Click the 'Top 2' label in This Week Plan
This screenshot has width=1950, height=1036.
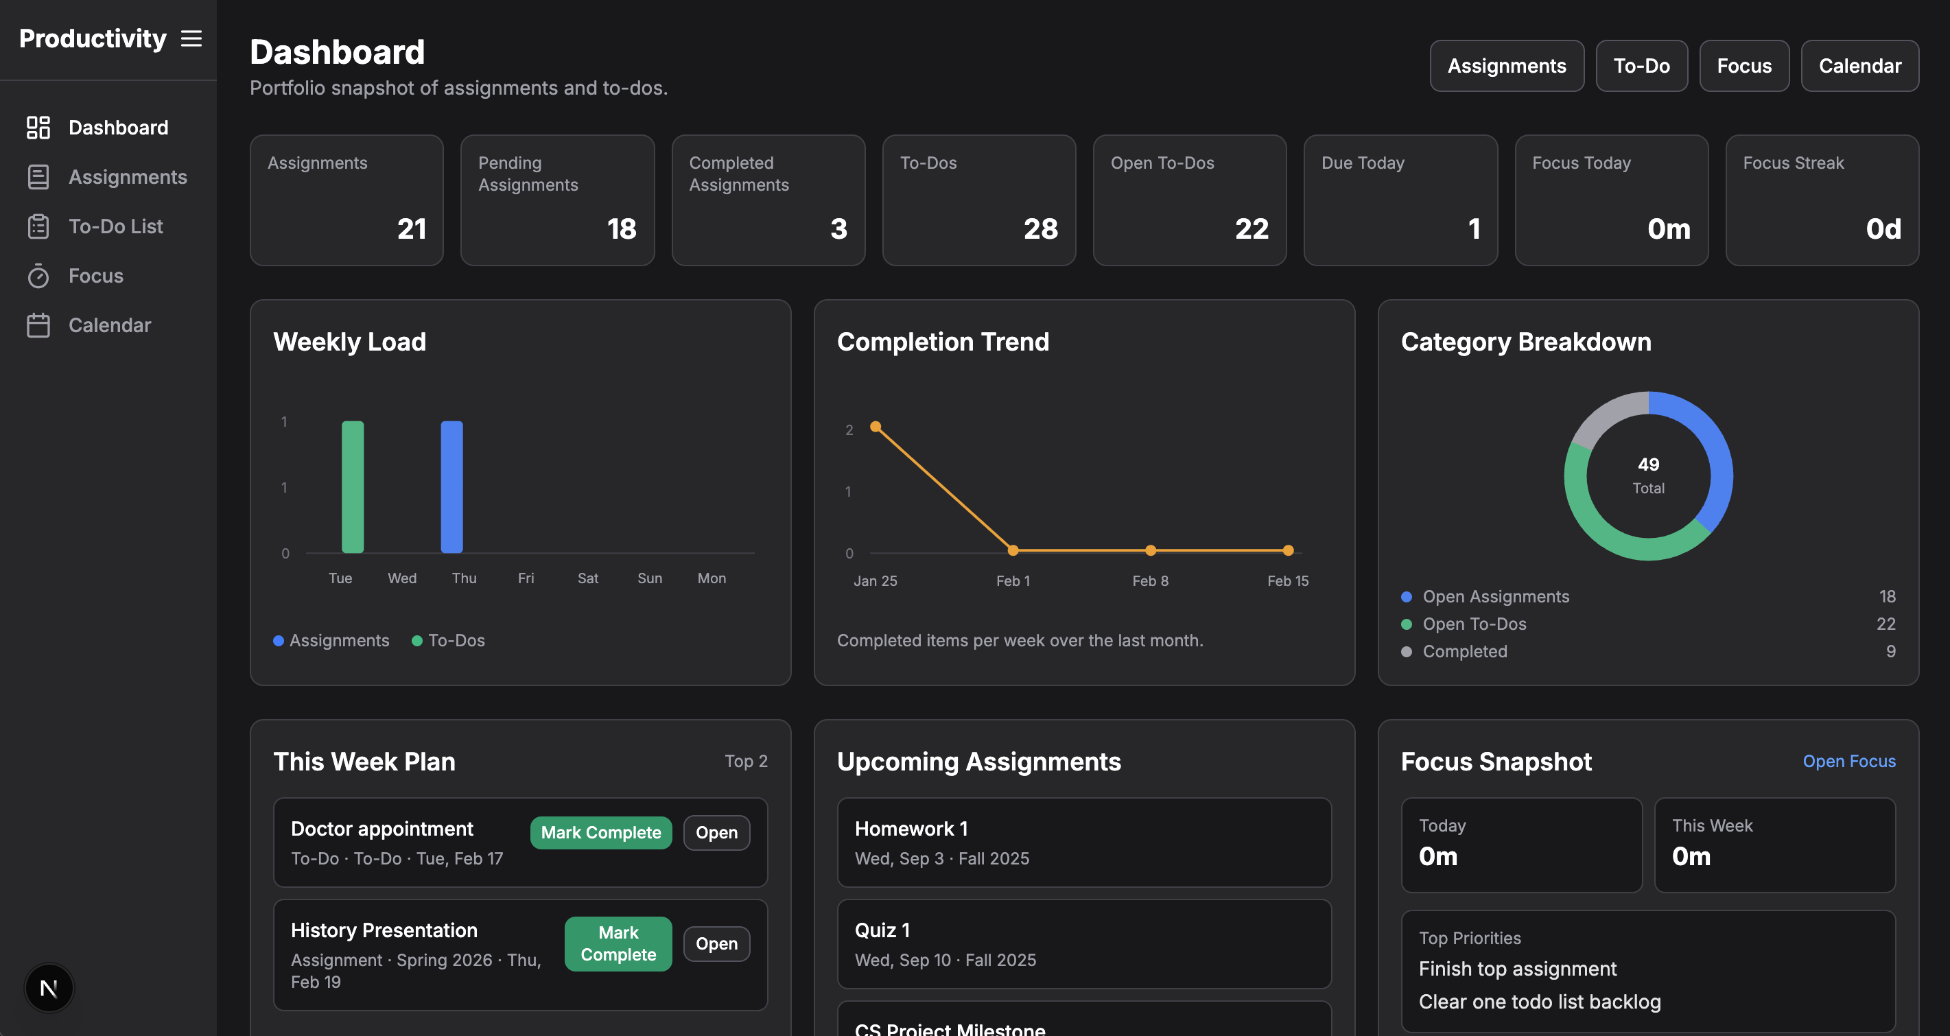[x=746, y=762]
